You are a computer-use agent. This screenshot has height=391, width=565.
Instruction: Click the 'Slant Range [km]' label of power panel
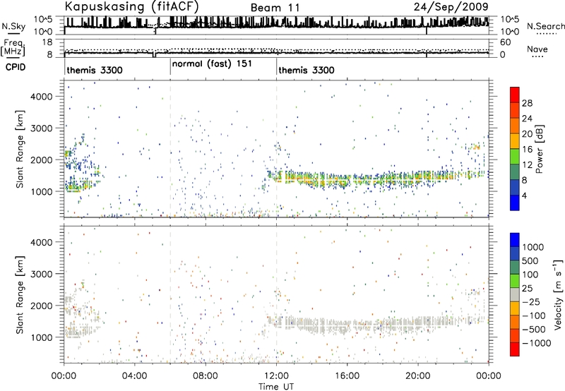point(20,149)
